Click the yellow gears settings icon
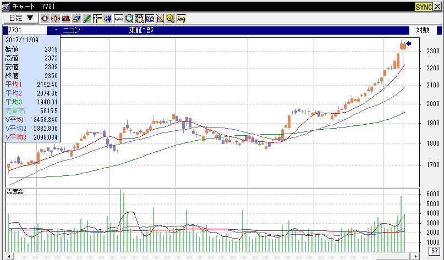 point(171,18)
